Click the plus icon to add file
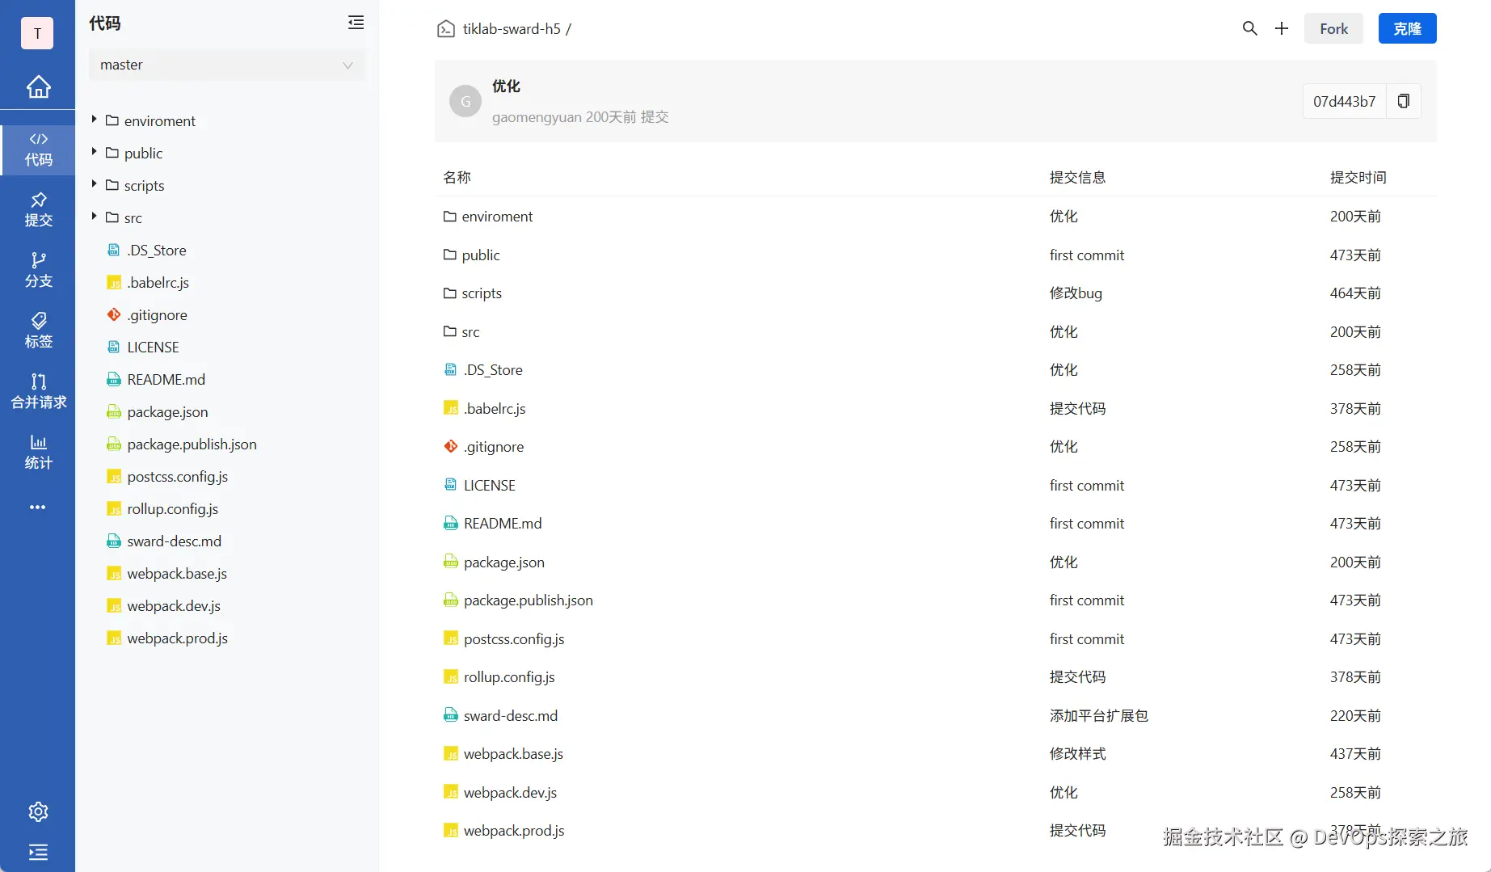This screenshot has height=872, width=1491. pyautogui.click(x=1282, y=28)
